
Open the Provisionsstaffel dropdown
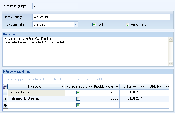pos(76,24)
